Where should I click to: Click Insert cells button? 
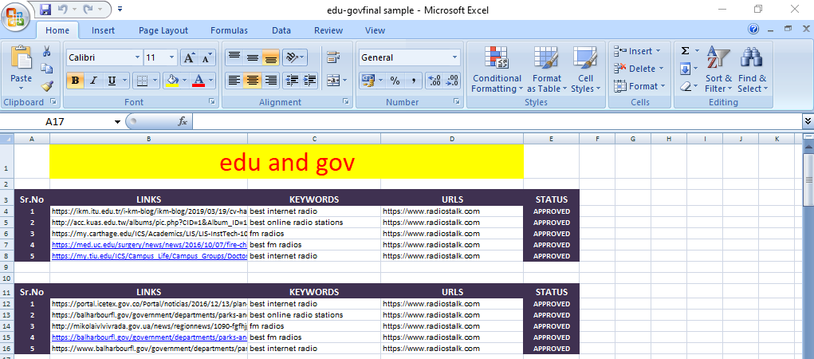638,51
